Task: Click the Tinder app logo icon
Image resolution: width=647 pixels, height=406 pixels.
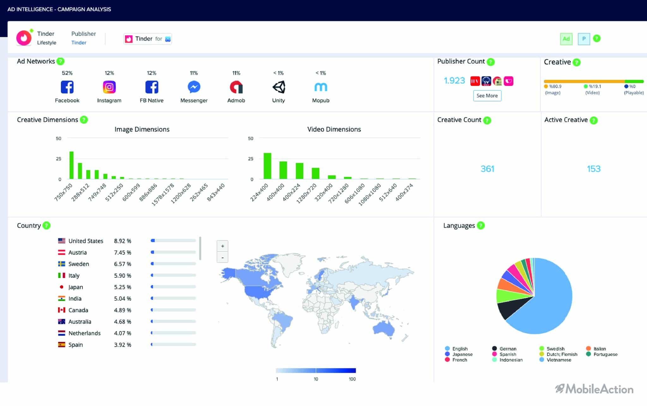Action: [x=24, y=38]
